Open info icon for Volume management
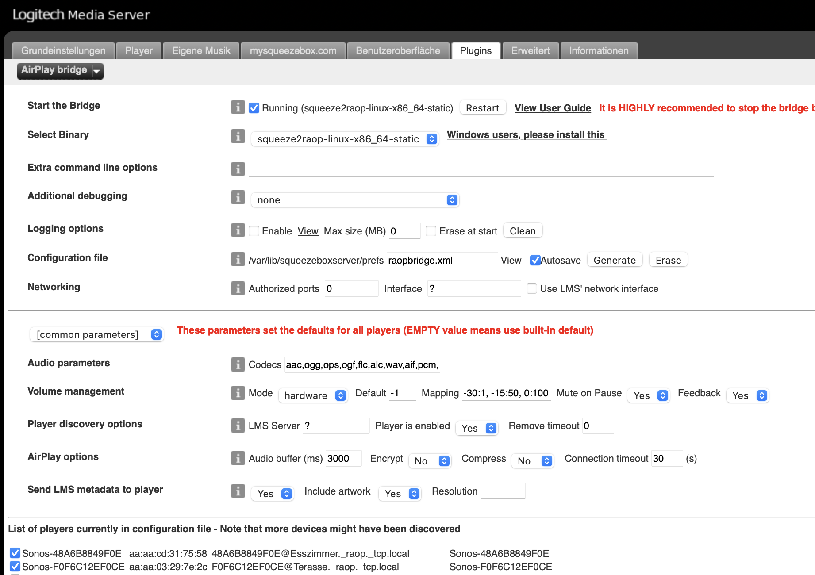815x575 pixels. tap(238, 393)
